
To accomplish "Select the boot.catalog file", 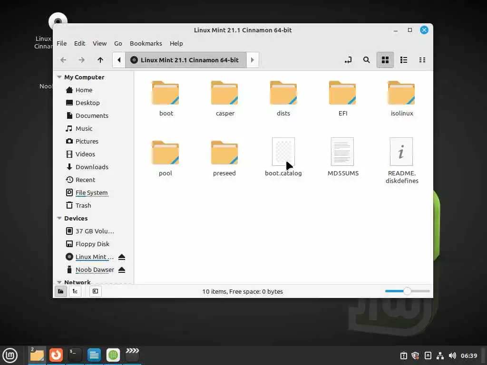I will [283, 157].
